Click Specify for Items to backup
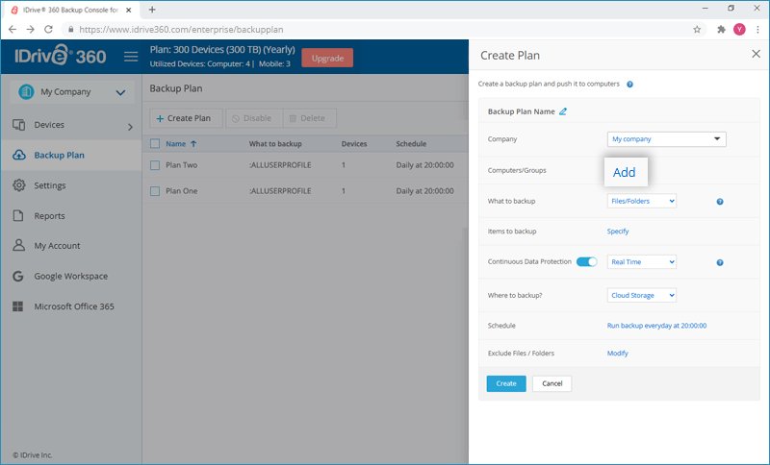Viewport: 770px width, 465px height. coord(618,232)
